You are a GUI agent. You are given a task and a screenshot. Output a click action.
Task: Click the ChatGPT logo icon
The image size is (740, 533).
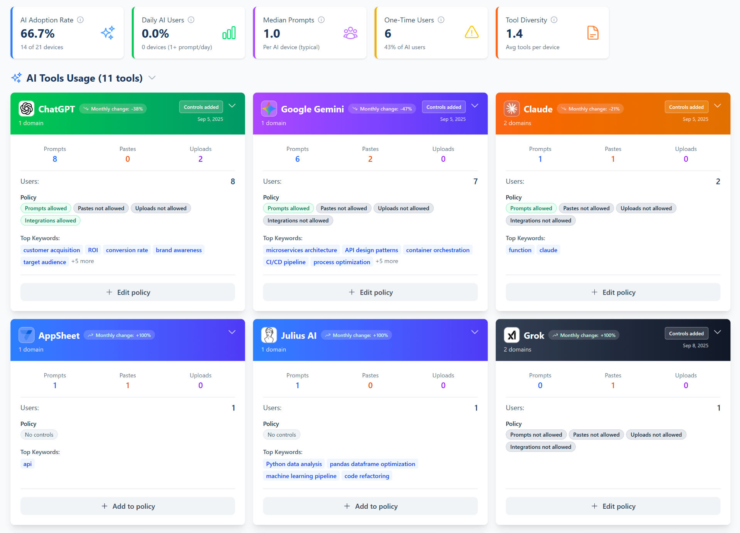point(27,109)
